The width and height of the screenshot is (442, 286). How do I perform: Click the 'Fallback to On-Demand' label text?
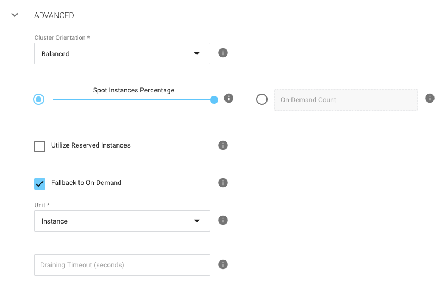click(86, 183)
